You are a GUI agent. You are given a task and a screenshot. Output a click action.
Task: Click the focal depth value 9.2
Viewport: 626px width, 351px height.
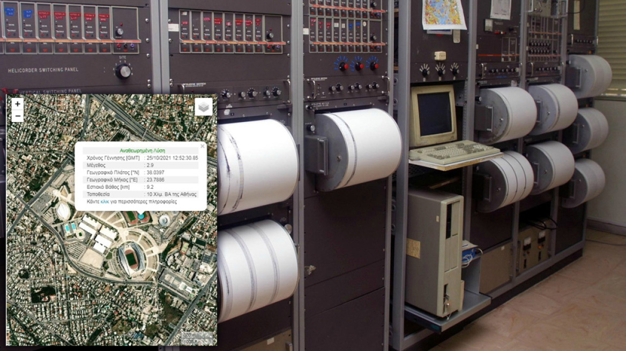(x=150, y=187)
